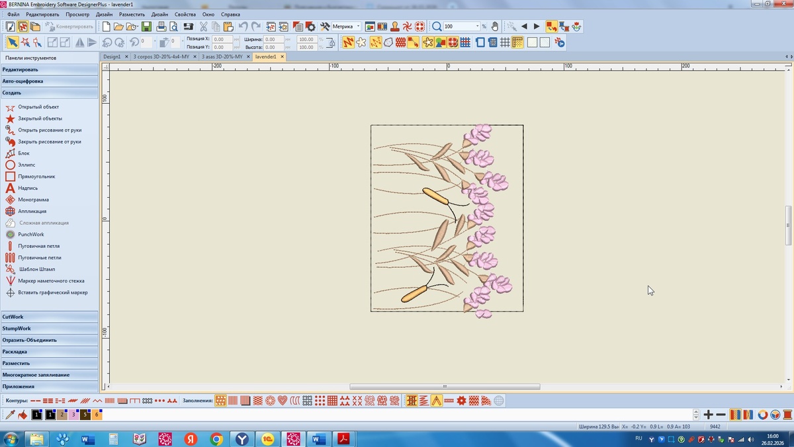This screenshot has height=447, width=794.
Task: Toggle the show outlines flower view
Action: [x=361, y=42]
